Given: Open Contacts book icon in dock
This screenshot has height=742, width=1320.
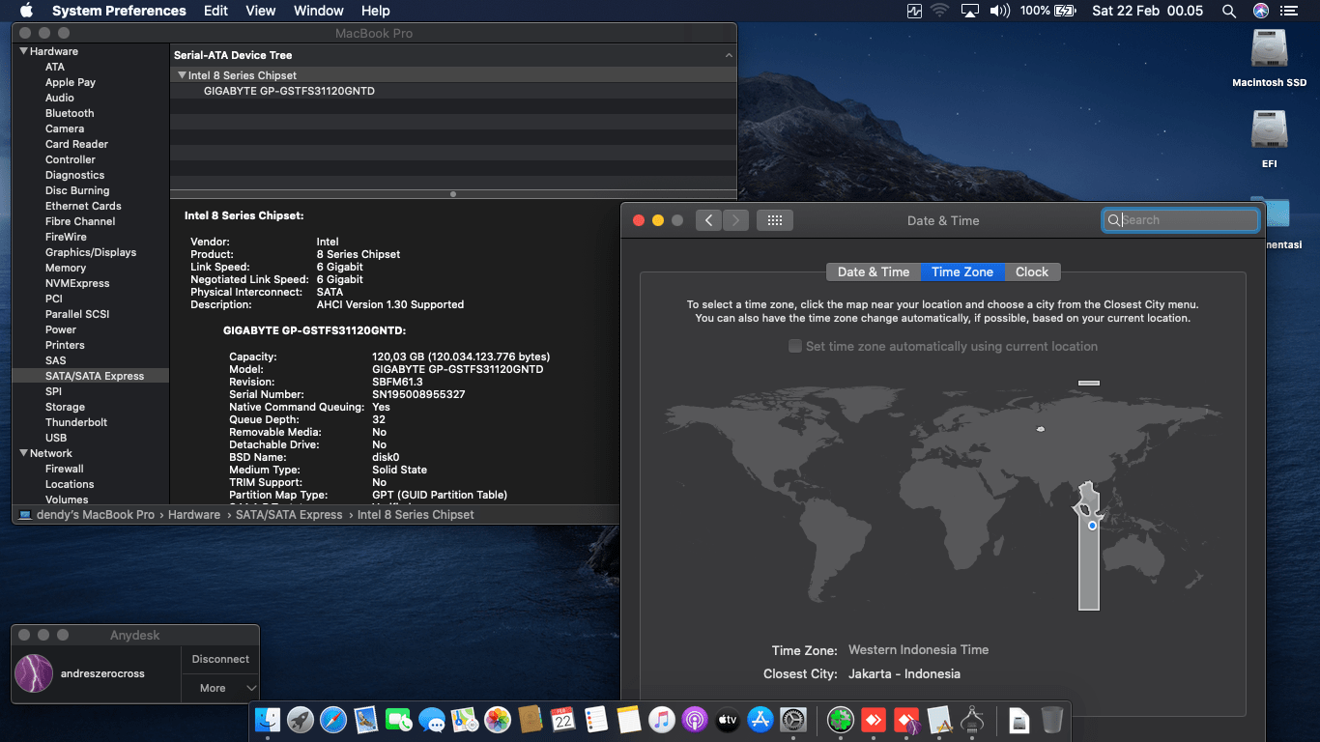Looking at the screenshot, I should pyautogui.click(x=530, y=719).
